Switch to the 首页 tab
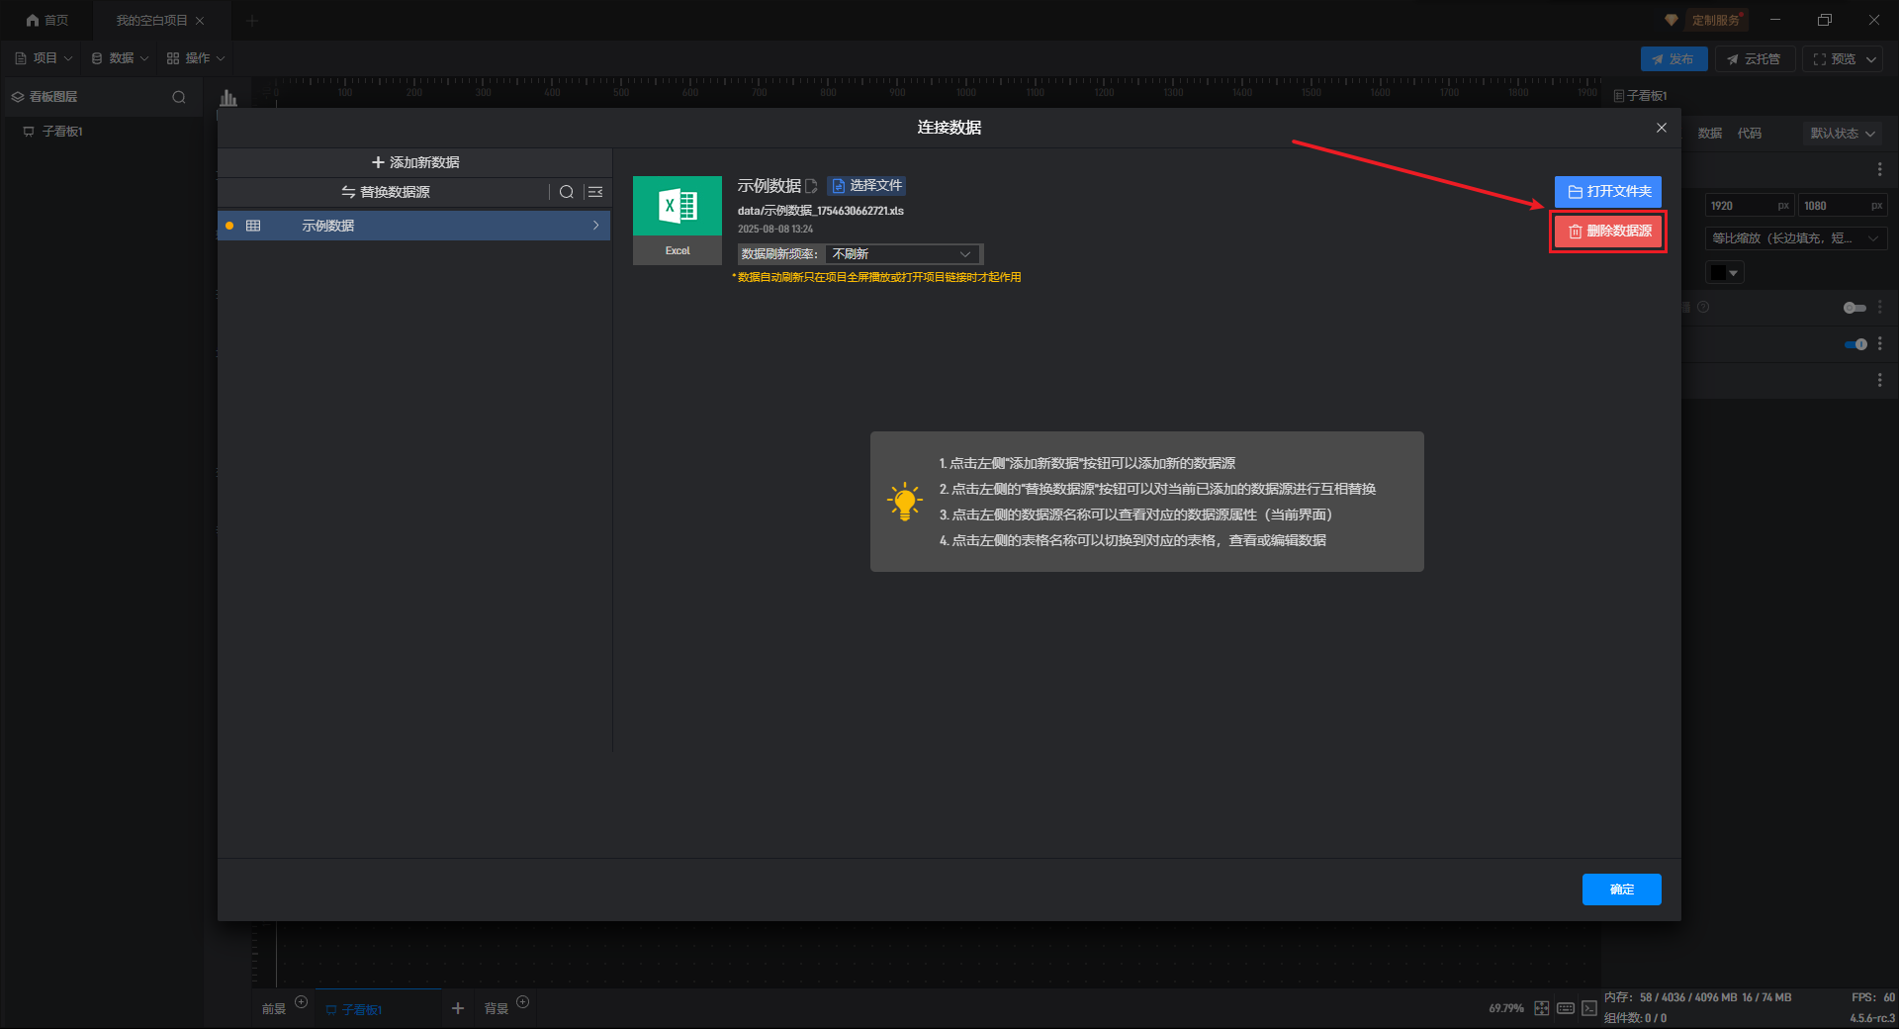The image size is (1899, 1029). point(47,20)
